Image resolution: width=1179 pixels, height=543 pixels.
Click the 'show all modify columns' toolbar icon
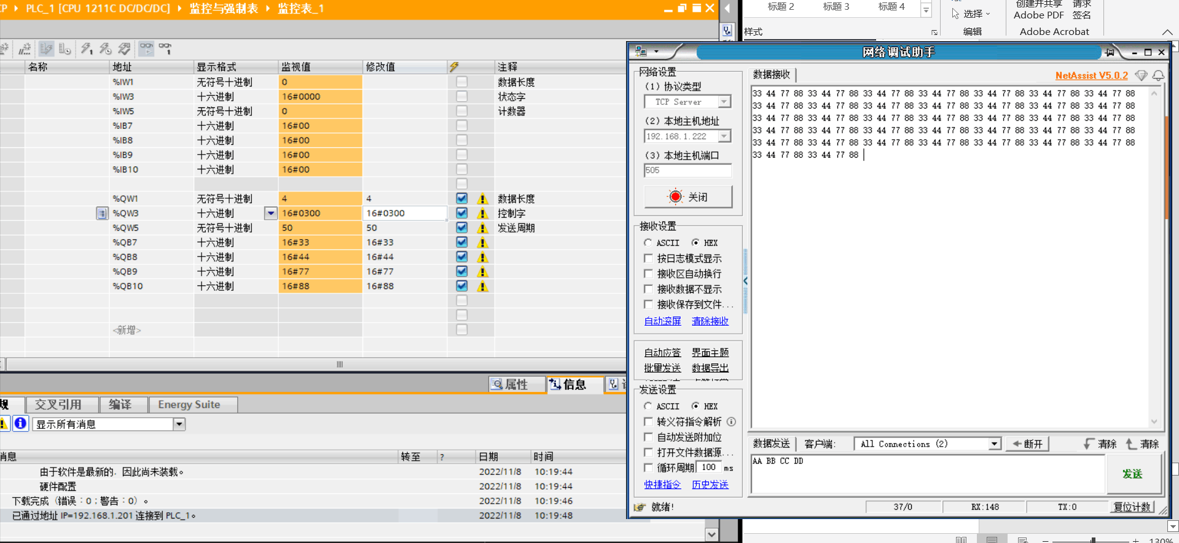(47, 48)
